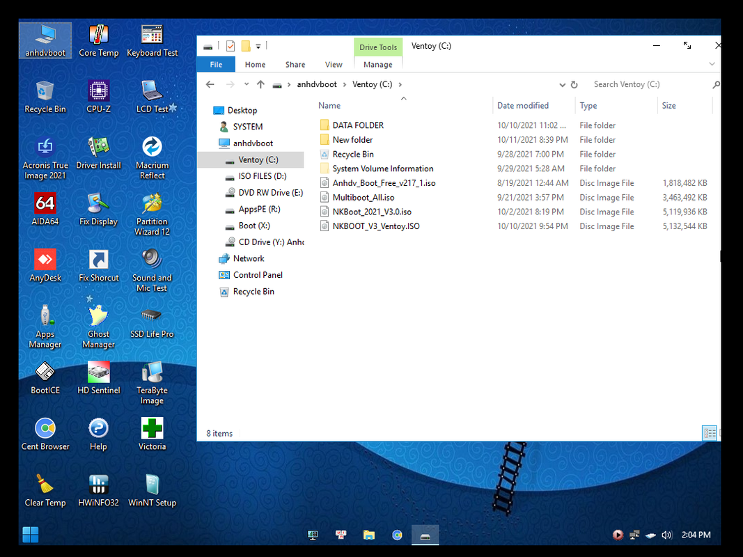Screen dimensions: 743x557
Task: Select the HD Sentinel desktop icon
Action: click(99, 378)
